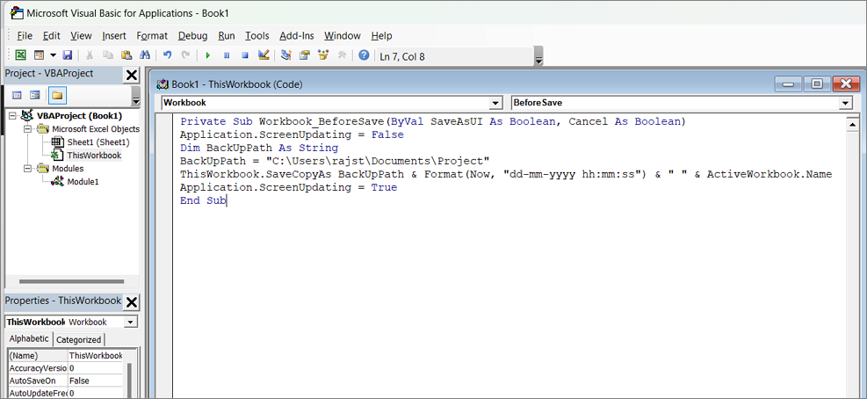Open the Window menu
The width and height of the screenshot is (867, 399).
(343, 36)
